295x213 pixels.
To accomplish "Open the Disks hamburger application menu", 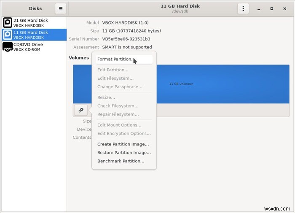I will coord(61,9).
